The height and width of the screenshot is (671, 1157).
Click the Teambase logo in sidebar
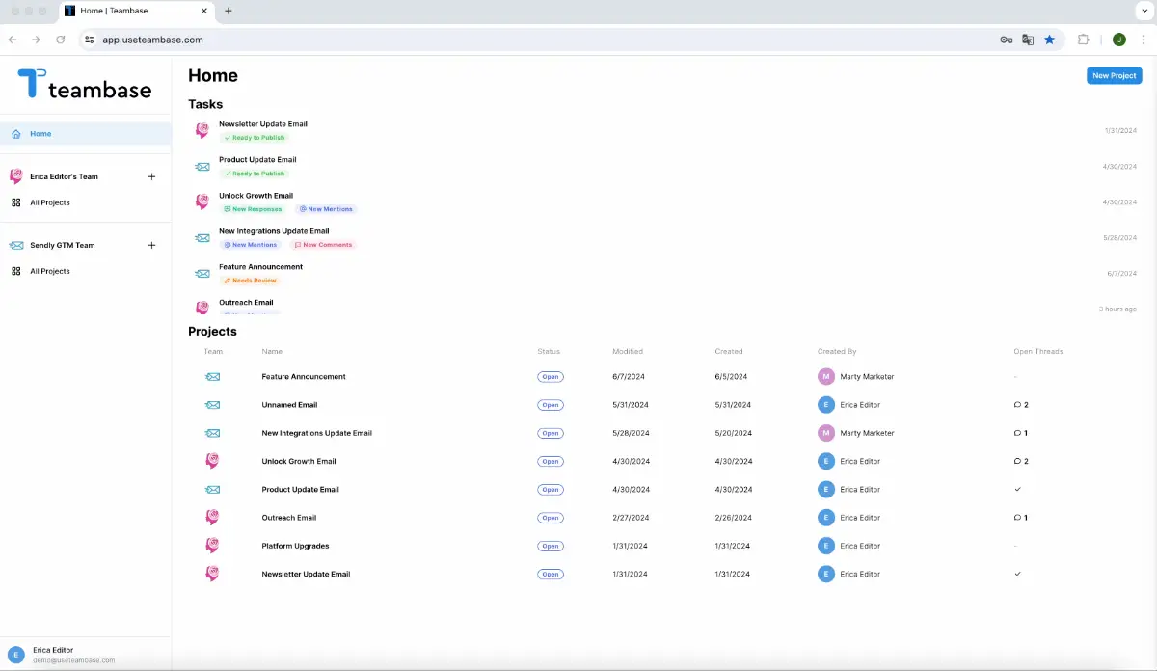click(x=85, y=85)
